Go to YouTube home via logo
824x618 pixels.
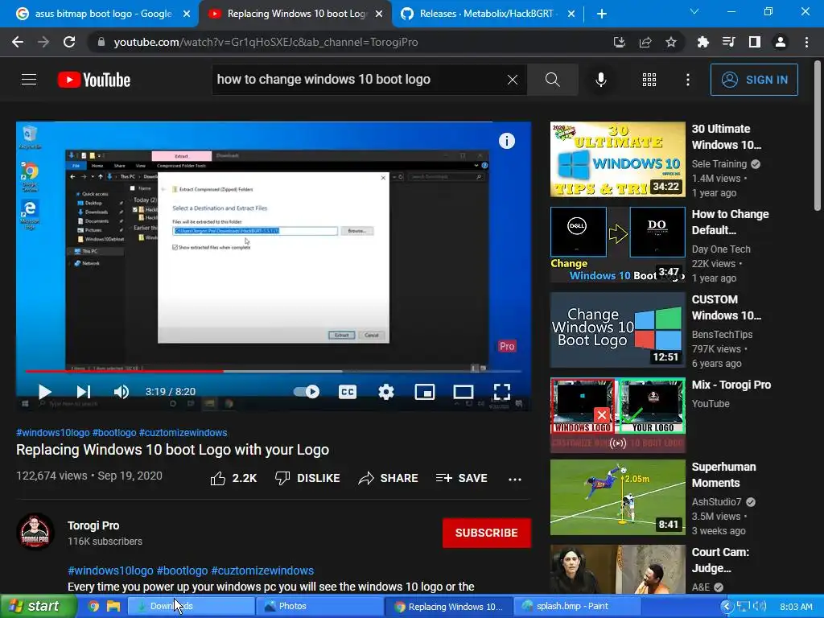tap(94, 80)
